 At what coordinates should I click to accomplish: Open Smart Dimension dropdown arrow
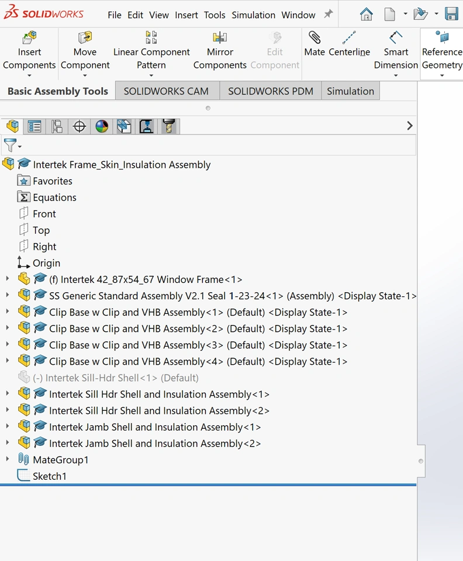[396, 75]
